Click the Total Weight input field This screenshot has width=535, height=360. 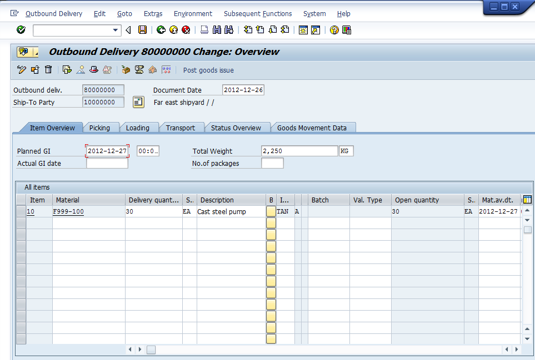300,150
